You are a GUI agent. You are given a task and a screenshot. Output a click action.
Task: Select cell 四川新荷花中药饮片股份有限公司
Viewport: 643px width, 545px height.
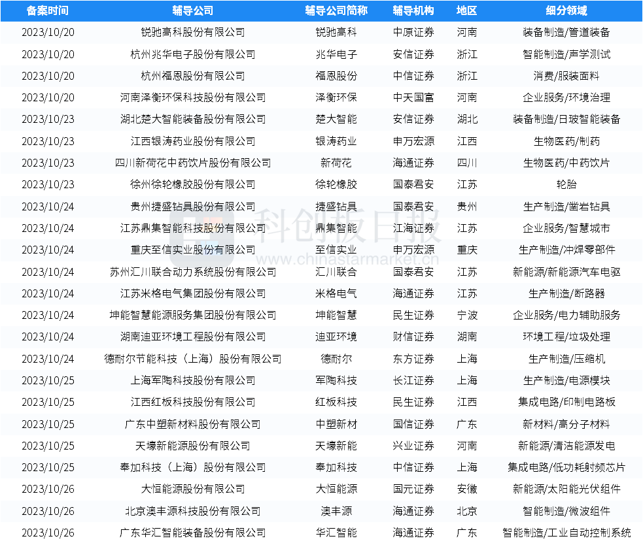click(193, 163)
